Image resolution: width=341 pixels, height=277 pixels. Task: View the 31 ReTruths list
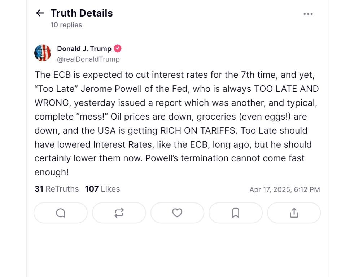point(57,189)
